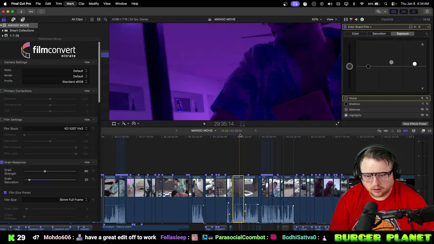Switch to Color tab
434x244 pixels.
[355, 34]
